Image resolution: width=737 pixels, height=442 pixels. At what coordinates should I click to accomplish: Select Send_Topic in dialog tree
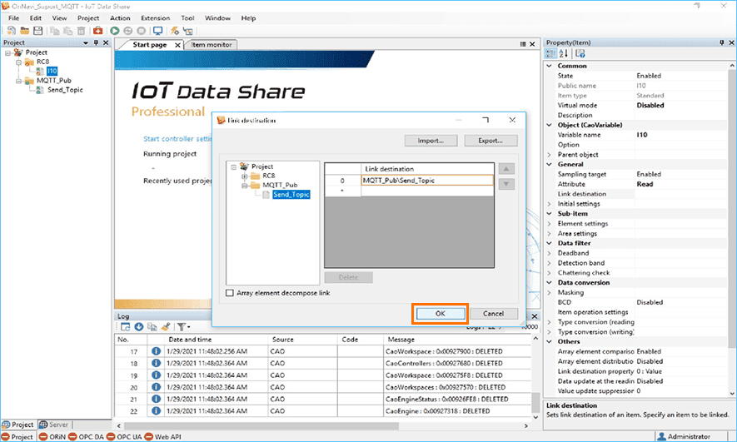click(291, 195)
